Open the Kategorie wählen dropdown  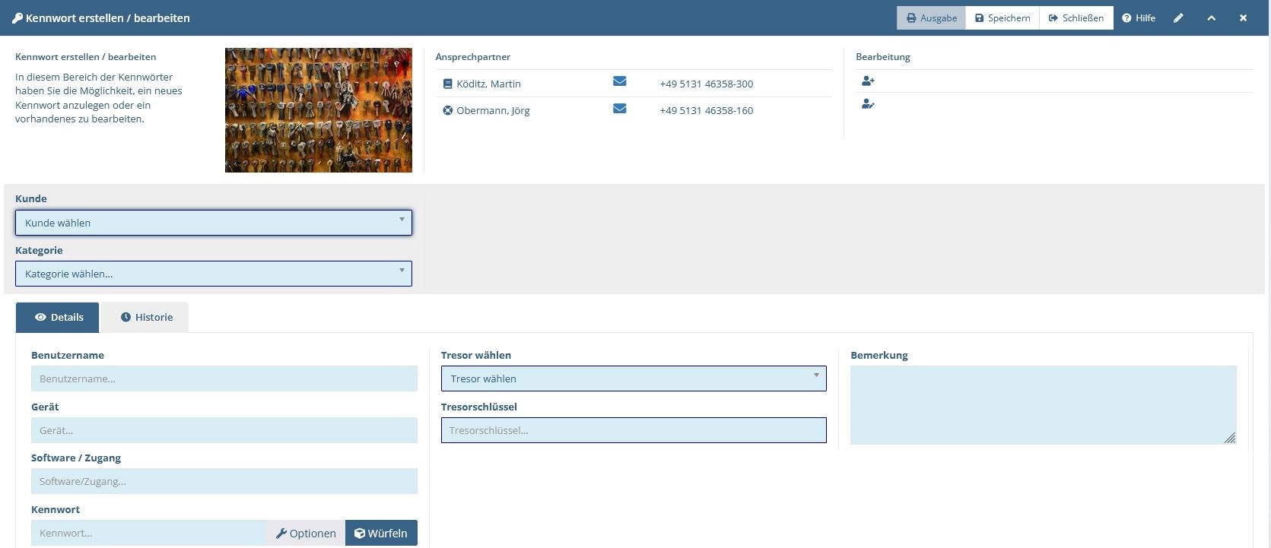tap(214, 274)
